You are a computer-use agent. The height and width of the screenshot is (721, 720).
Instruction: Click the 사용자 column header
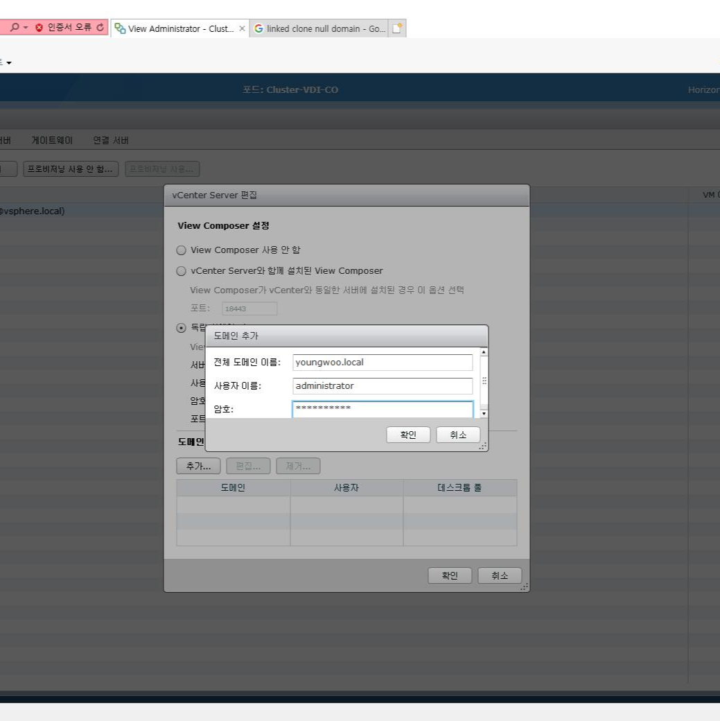pyautogui.click(x=346, y=488)
